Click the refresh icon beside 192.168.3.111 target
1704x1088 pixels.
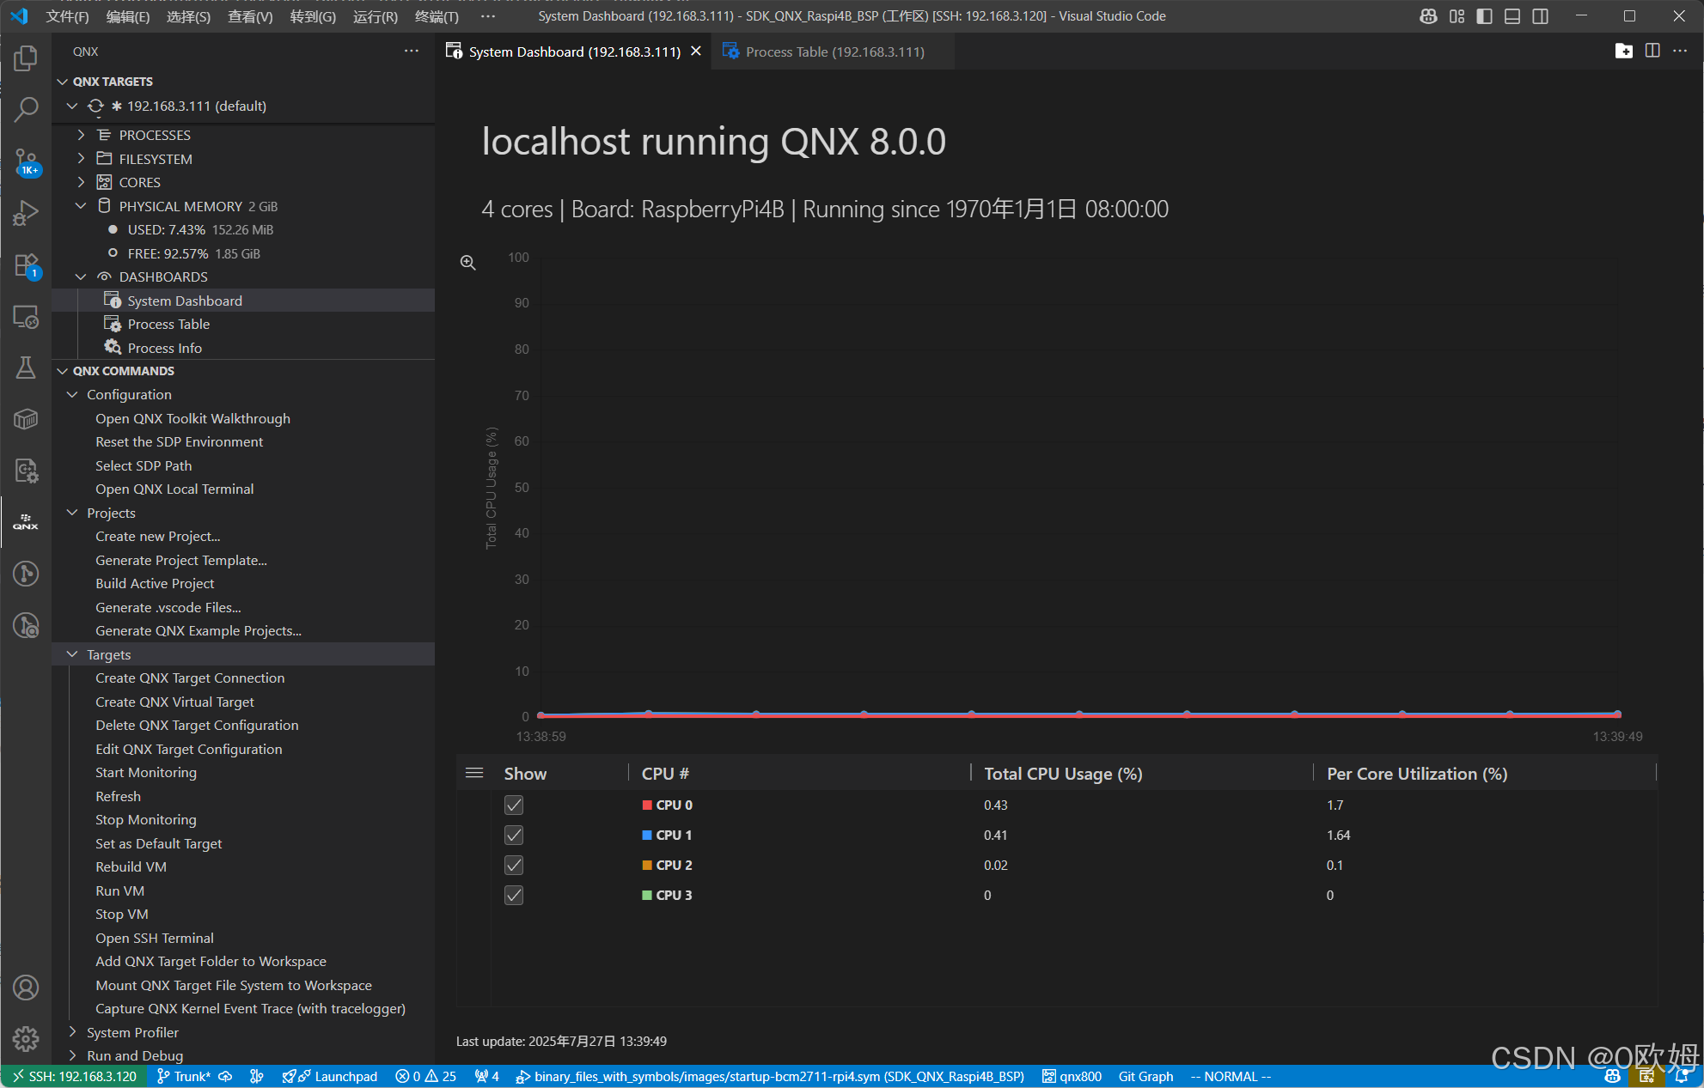(95, 106)
